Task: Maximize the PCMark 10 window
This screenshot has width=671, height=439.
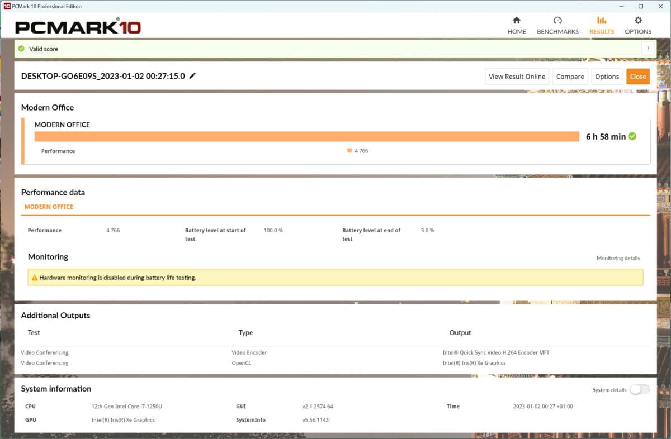Action: point(641,6)
